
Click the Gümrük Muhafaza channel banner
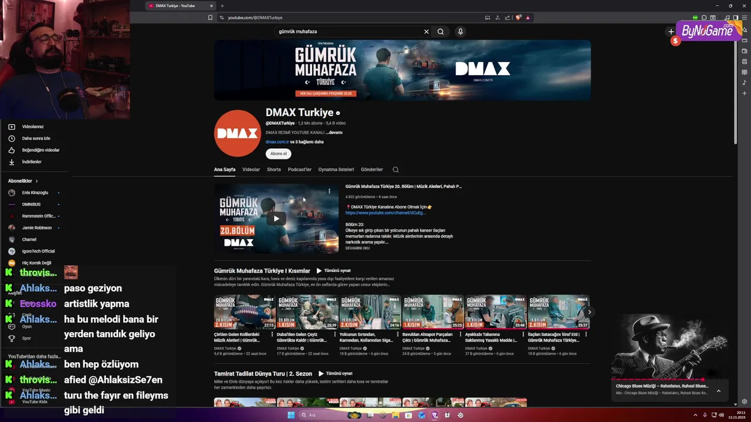402,70
